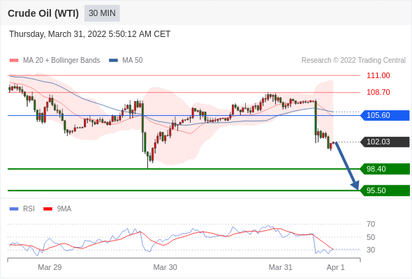Click the red 9MA legend swatch

pos(47,209)
